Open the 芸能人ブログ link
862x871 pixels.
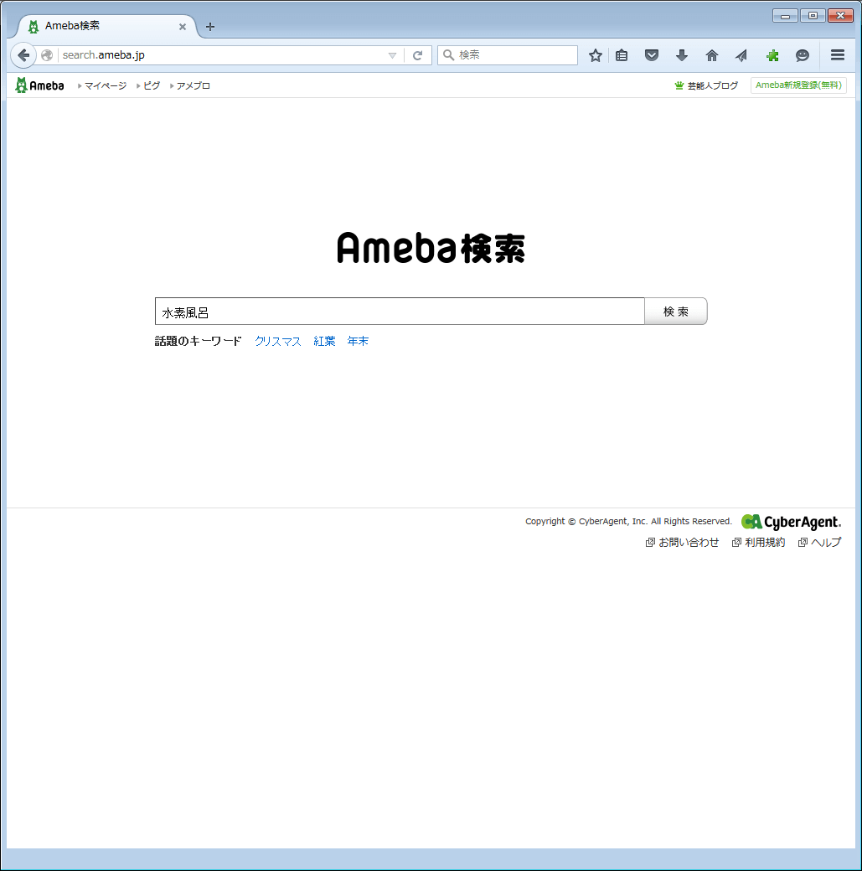[713, 85]
